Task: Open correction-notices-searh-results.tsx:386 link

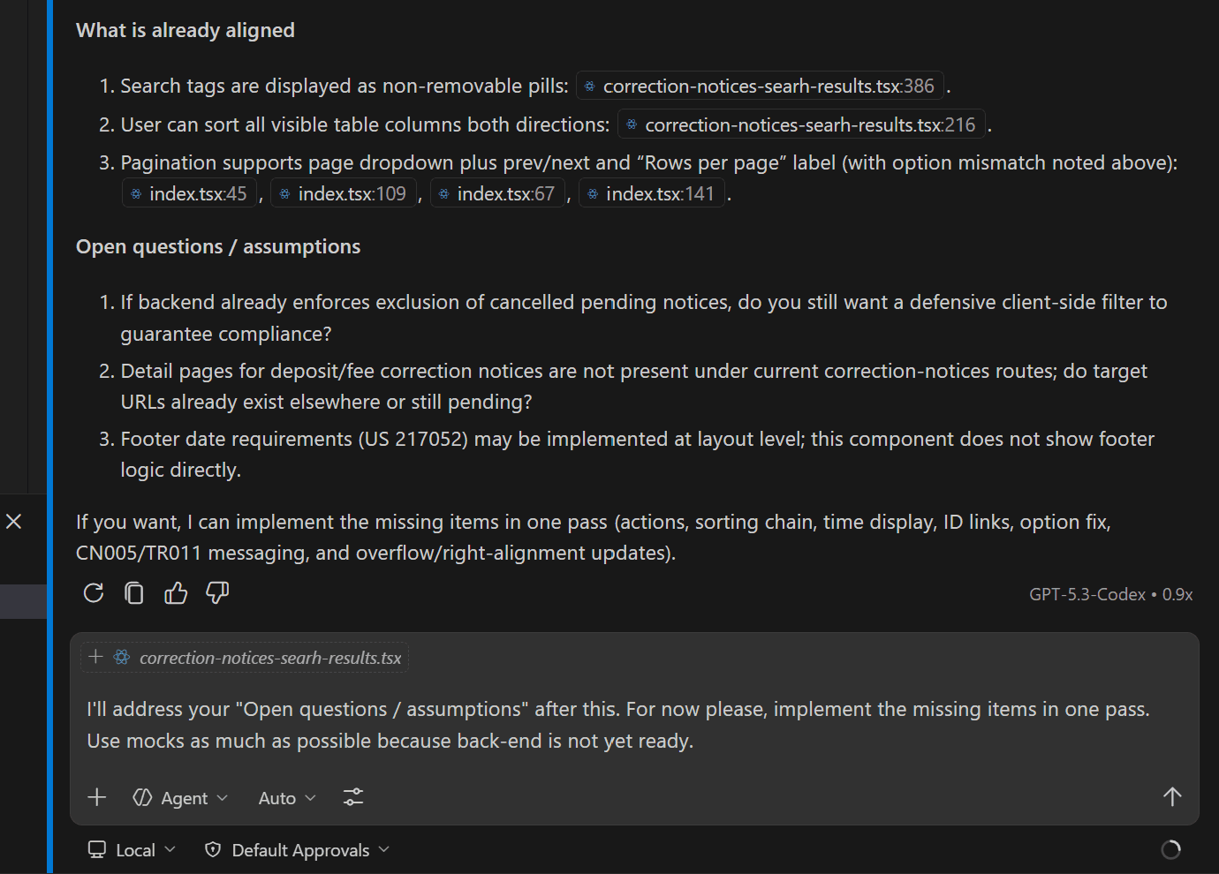Action: click(x=760, y=86)
